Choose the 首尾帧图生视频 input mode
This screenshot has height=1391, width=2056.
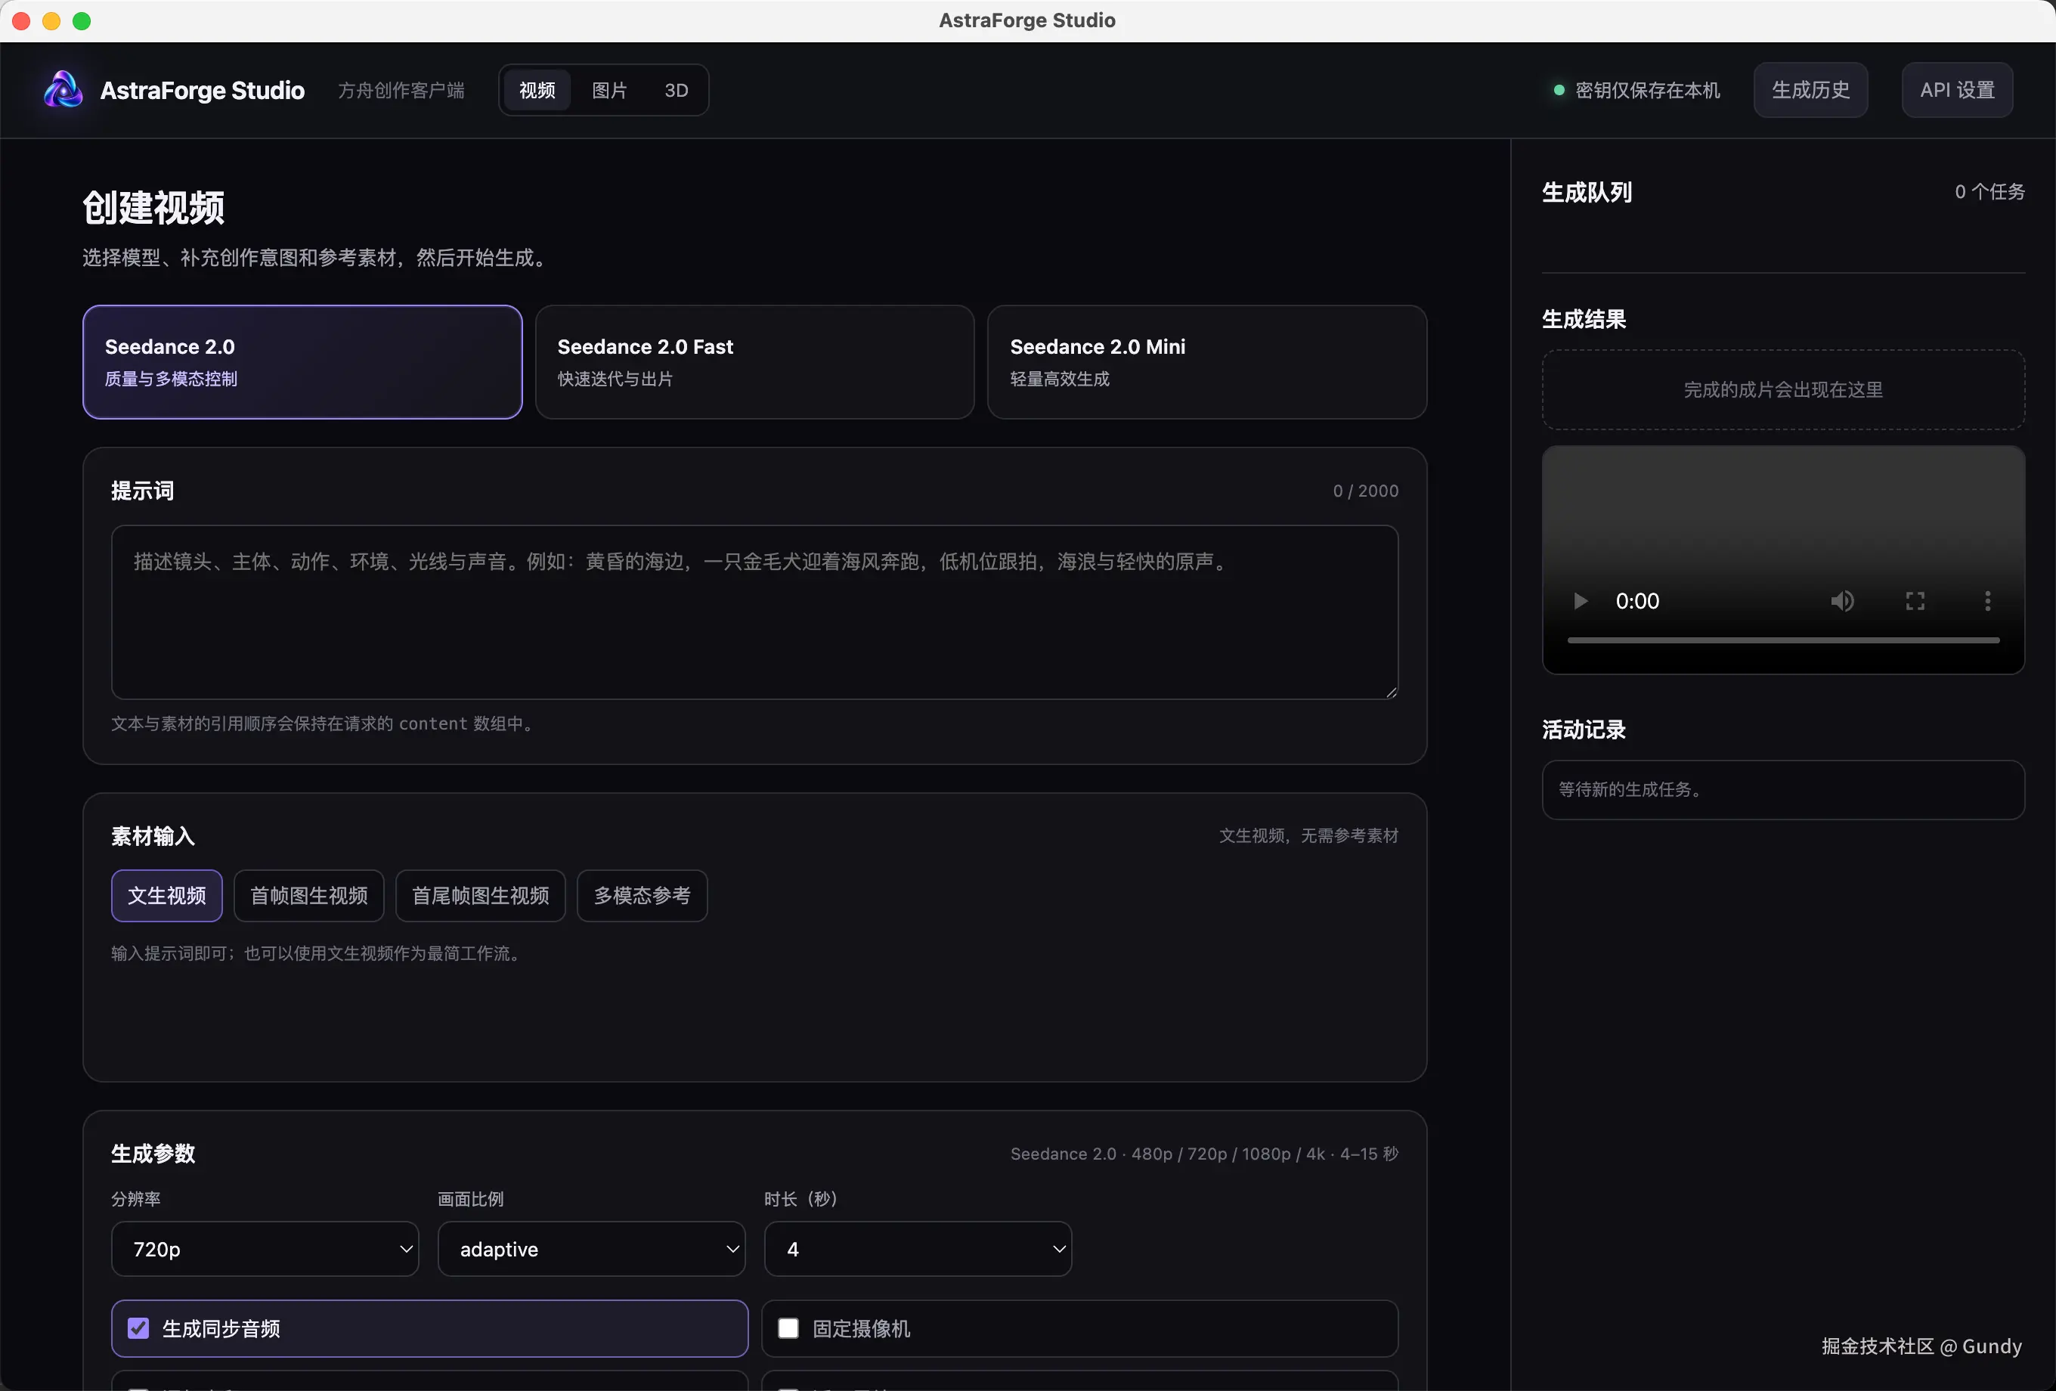481,896
